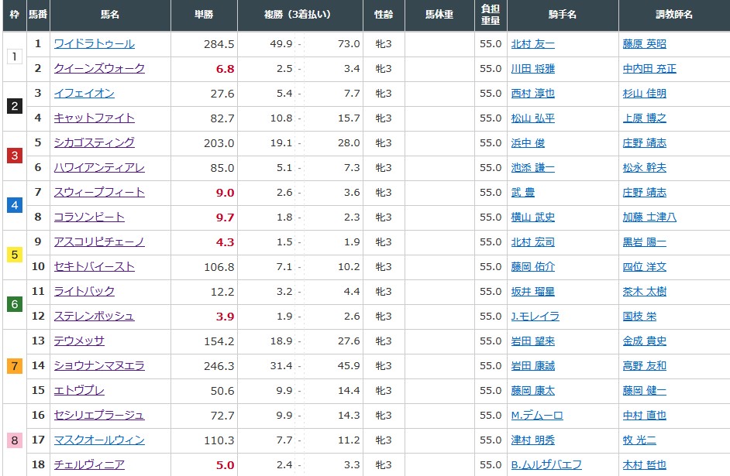This screenshot has height=476, width=730.
Task: Open trainer 藤原 英昭 link
Action: [x=644, y=44]
